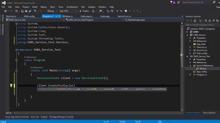Select the Service reference tree item
220x123 pixels.
tap(202, 69)
